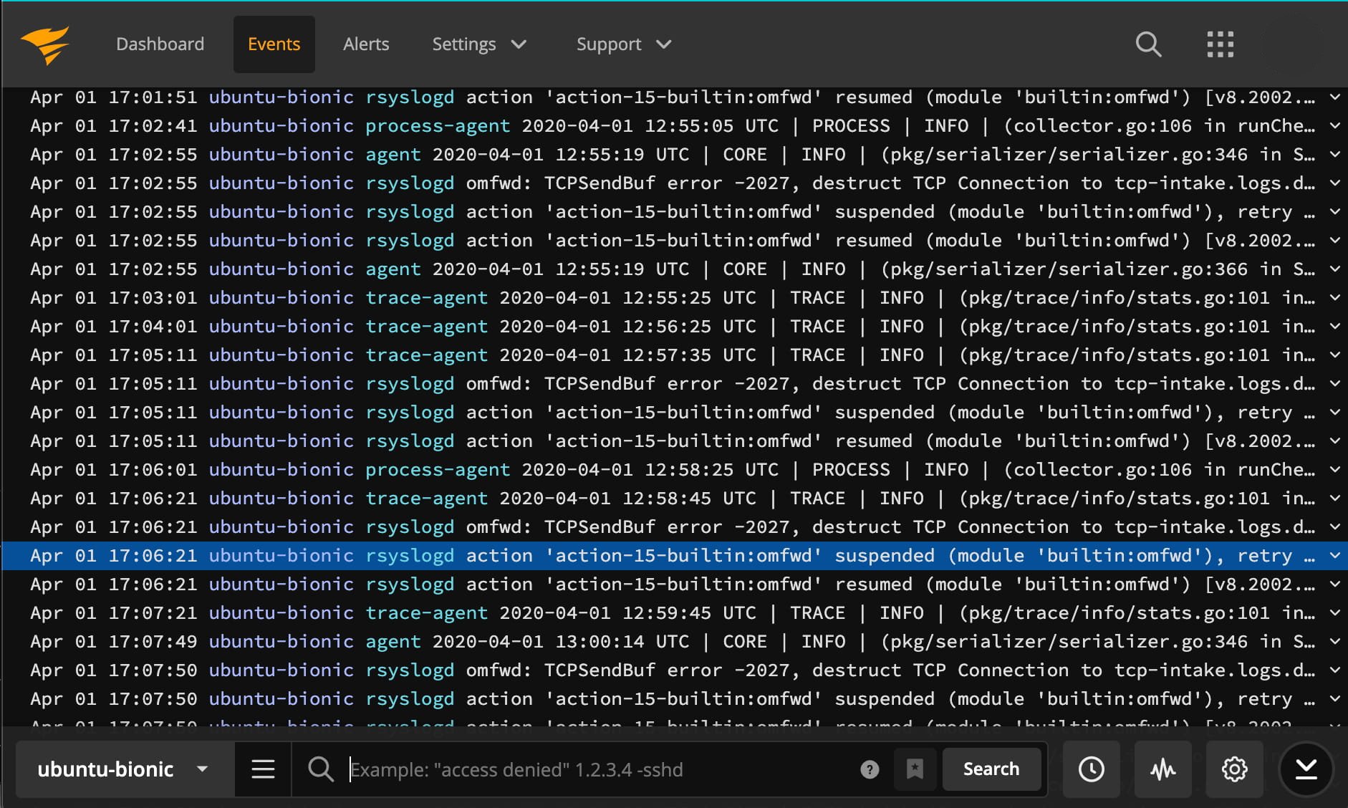
Task: Click rsyslogd program in 17:07:50 TCPSendBuf row
Action: point(410,670)
